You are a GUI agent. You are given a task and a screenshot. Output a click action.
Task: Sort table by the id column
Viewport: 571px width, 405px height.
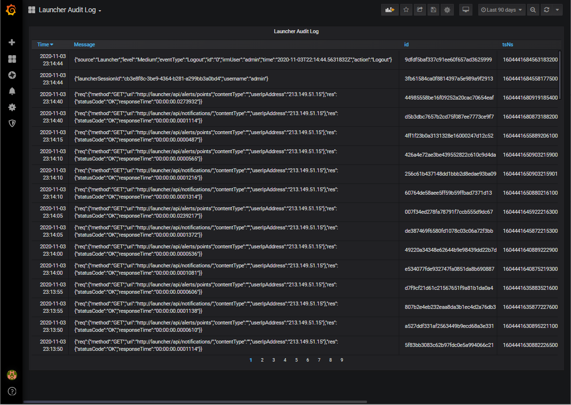(x=407, y=44)
